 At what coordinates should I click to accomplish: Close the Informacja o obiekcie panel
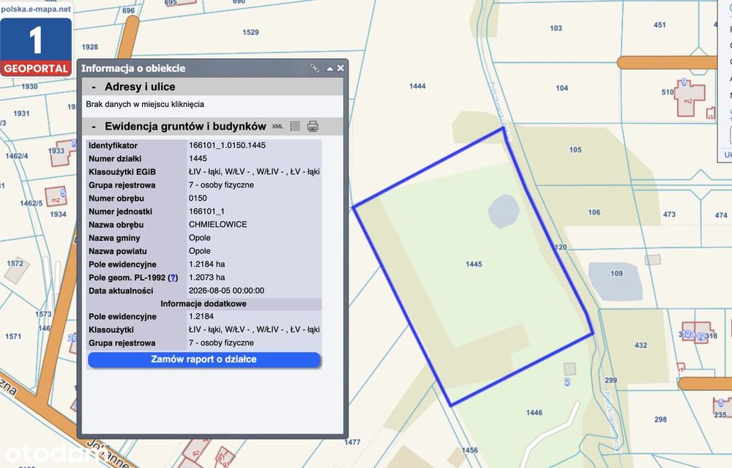click(x=341, y=68)
